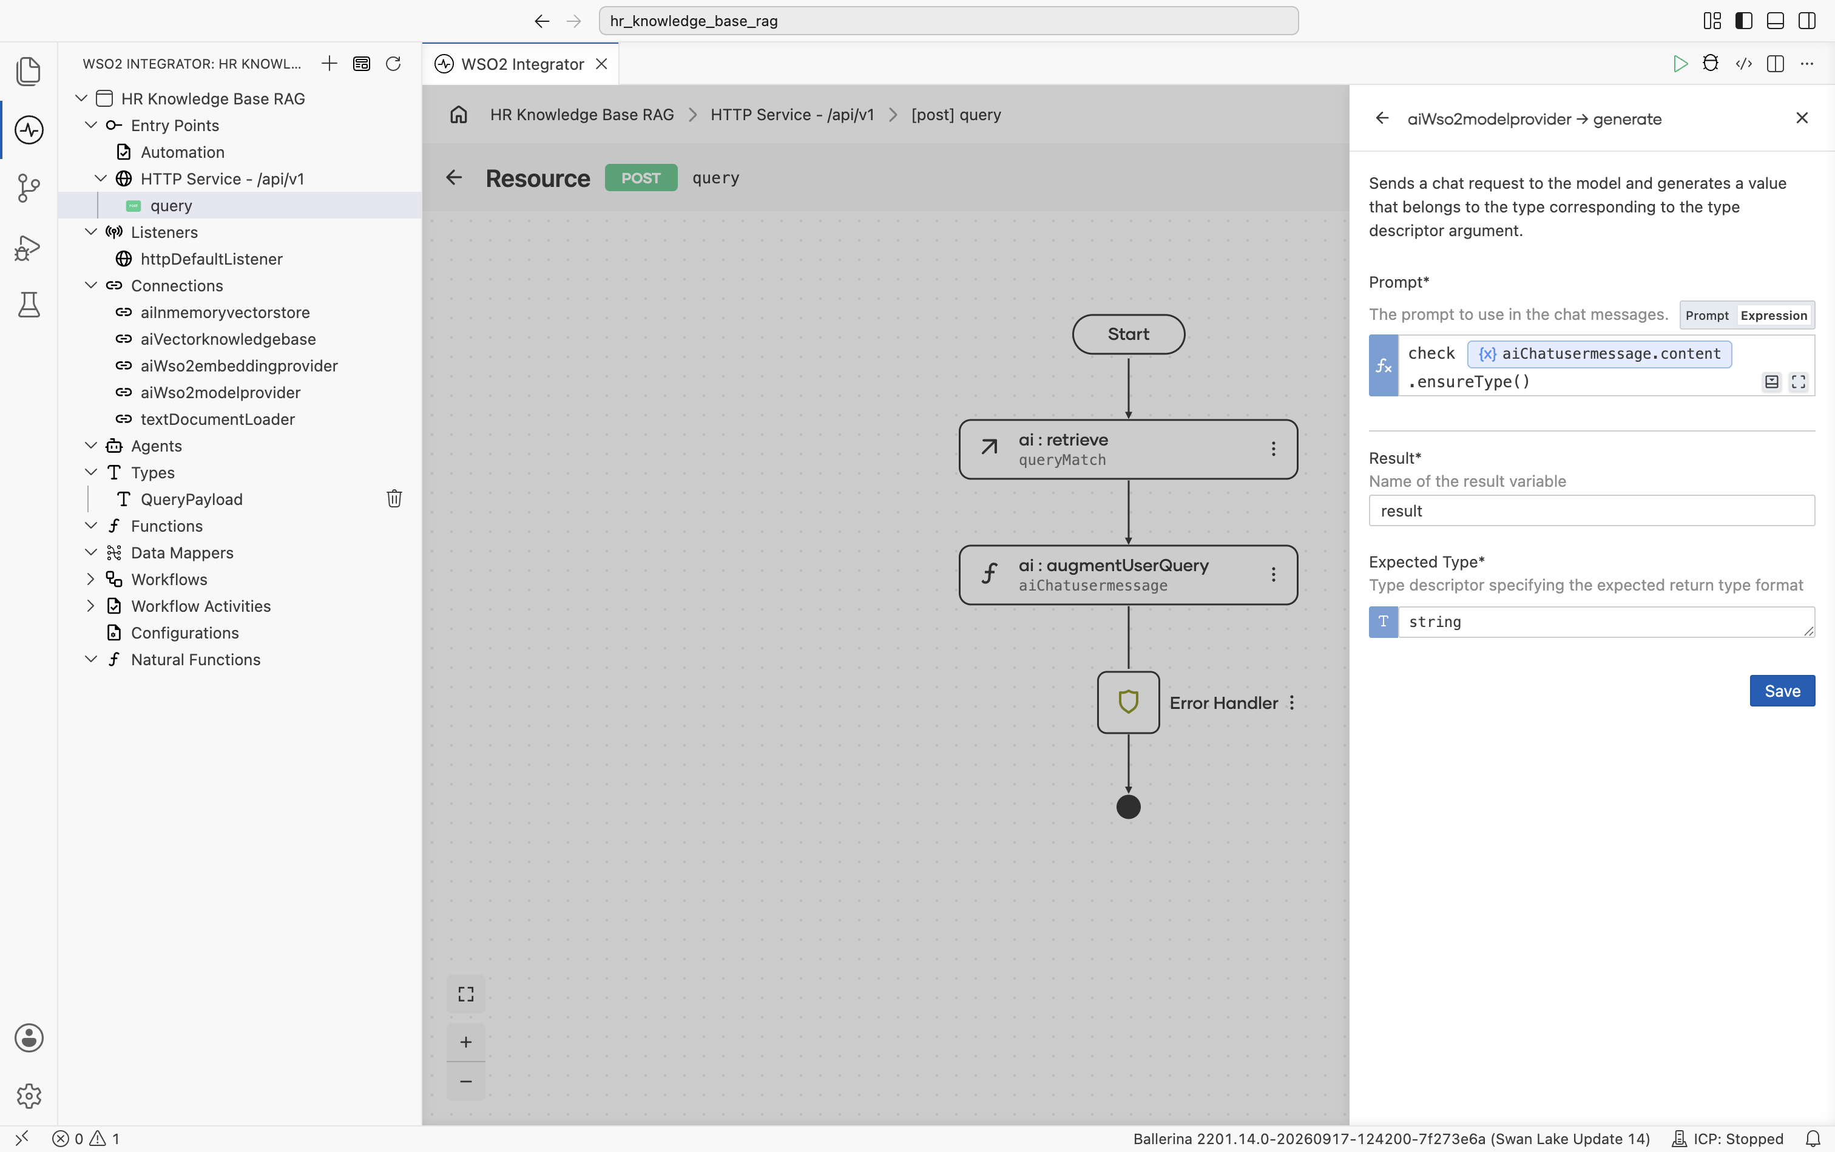1835x1152 pixels.
Task: Go to home breadcrumb icon
Action: pos(459,114)
